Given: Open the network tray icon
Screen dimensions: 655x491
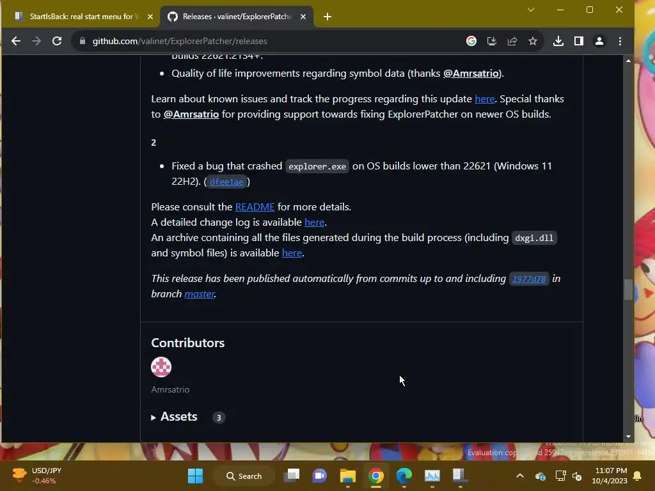Looking at the screenshot, I should [x=560, y=476].
